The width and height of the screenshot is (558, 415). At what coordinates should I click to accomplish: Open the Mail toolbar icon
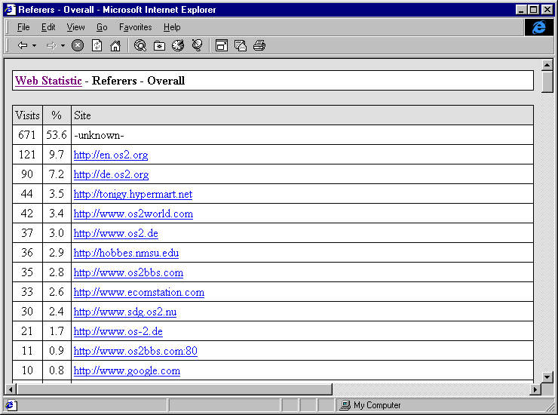point(241,45)
